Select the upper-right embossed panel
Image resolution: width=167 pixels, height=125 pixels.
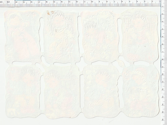pyautogui.click(x=139, y=36)
